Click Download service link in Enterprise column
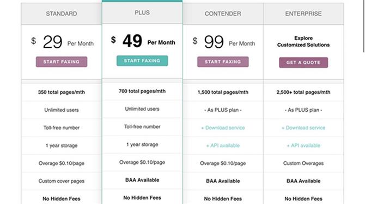 (303, 127)
